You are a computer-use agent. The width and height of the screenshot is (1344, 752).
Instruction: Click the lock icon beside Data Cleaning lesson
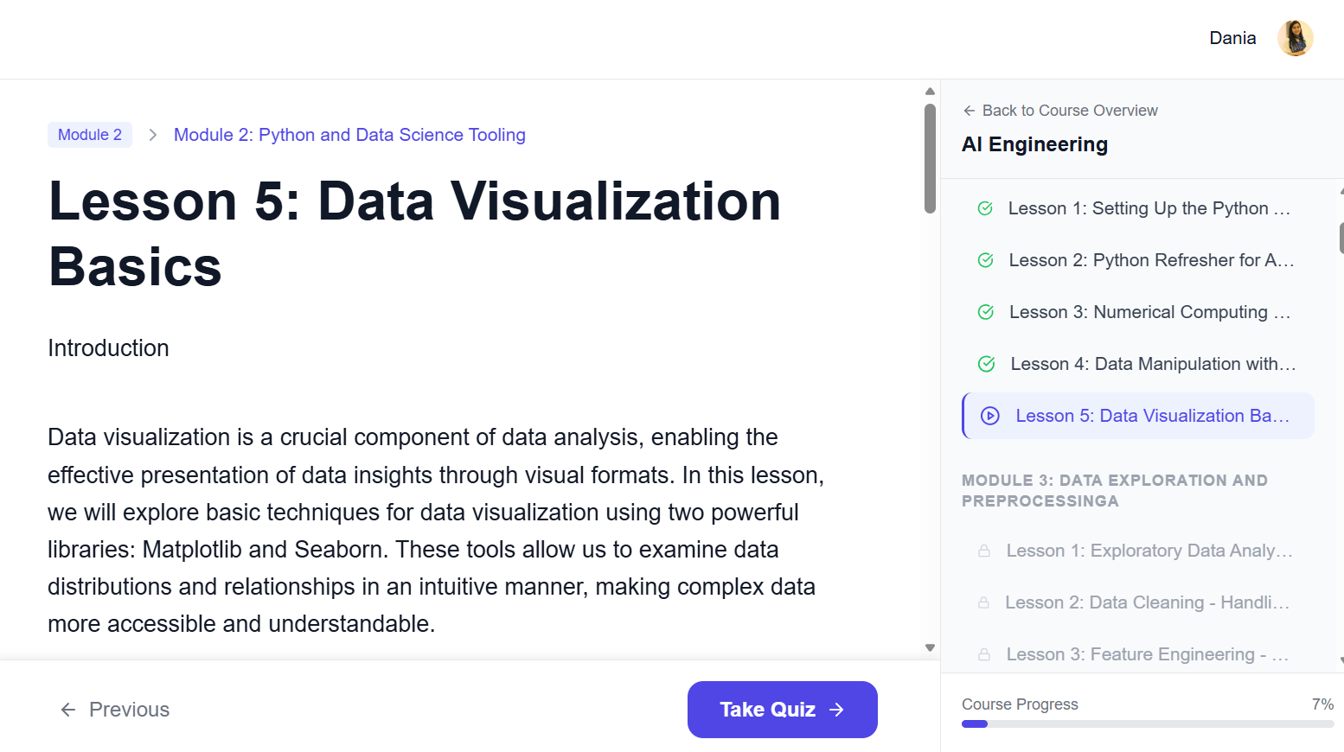[983, 602]
